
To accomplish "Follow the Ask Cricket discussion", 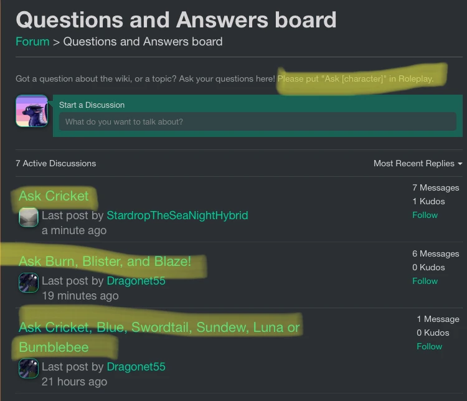I will tap(425, 215).
